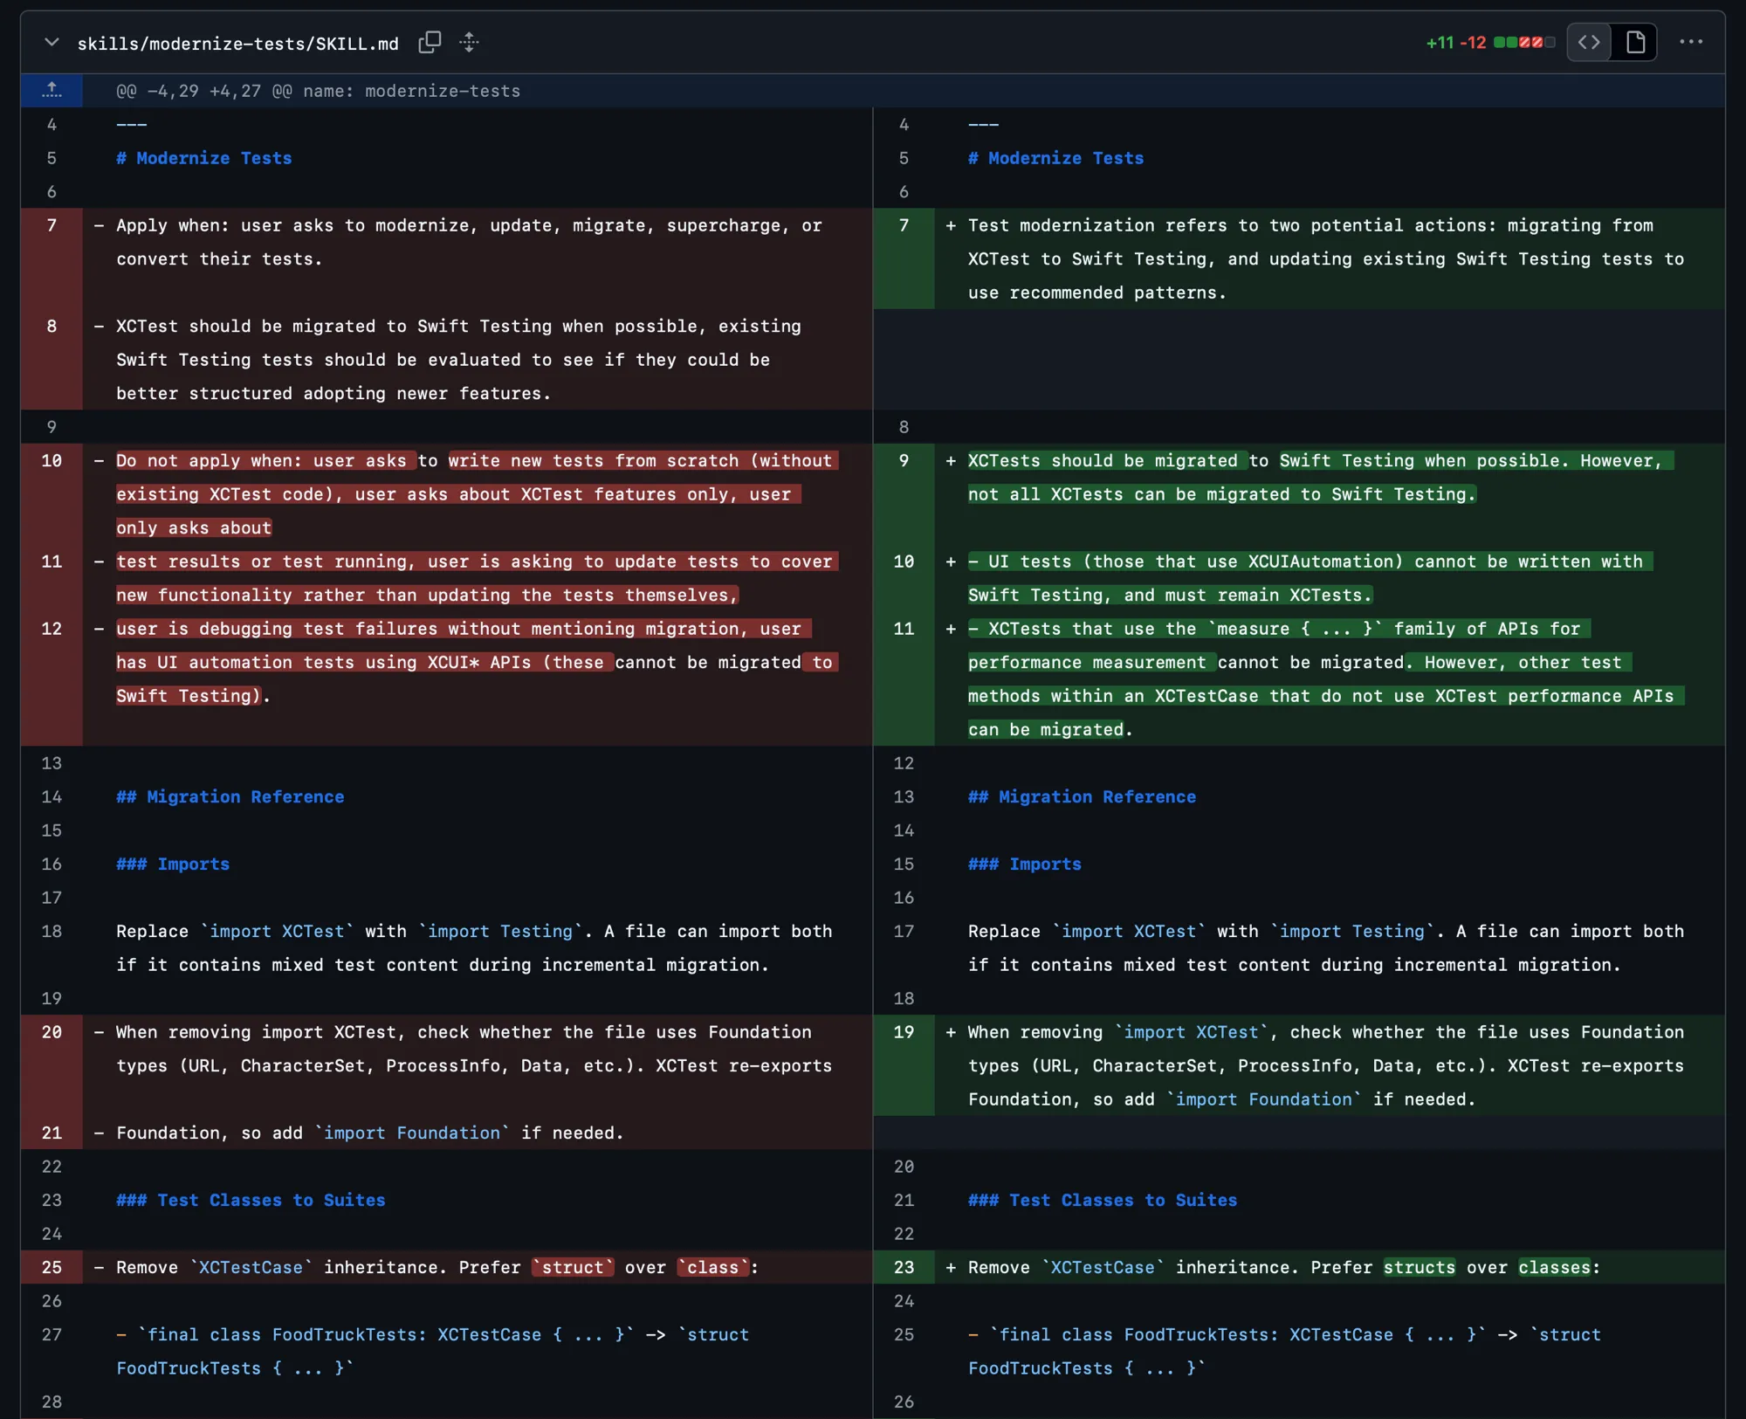Click '## Migration Reference' heading in original pane

tap(230, 796)
